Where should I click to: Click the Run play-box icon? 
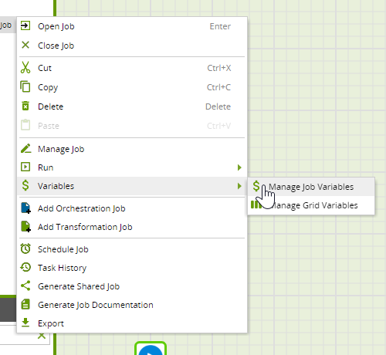25,167
